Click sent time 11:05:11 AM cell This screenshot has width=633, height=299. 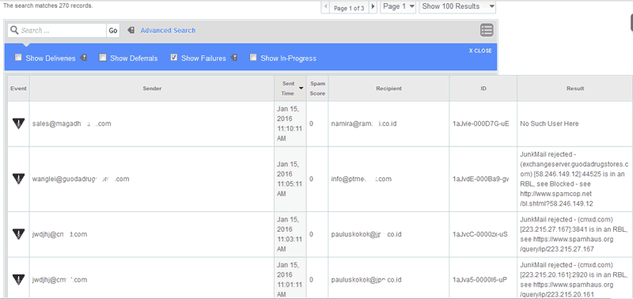coord(290,179)
